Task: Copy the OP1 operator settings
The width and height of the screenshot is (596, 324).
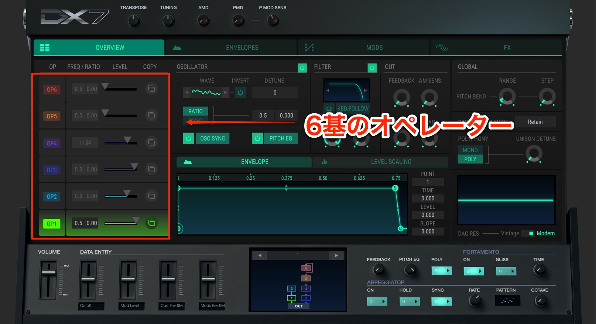Action: (151, 223)
